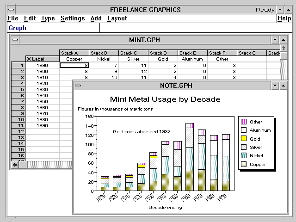Minimize the NOTE.GPH window
Screen dimensions: 296x222
(275, 86)
